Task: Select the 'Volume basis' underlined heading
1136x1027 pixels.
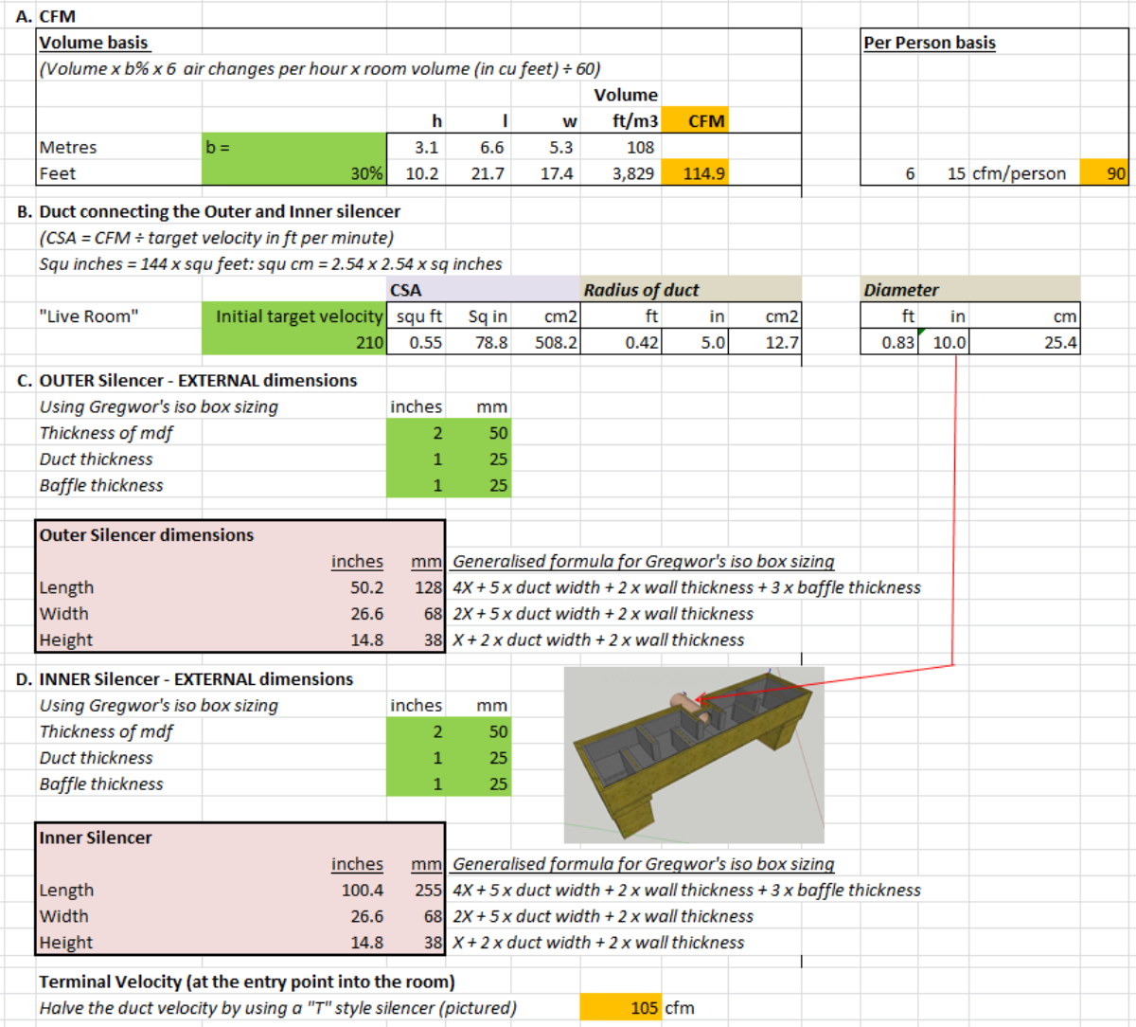Action: (94, 43)
